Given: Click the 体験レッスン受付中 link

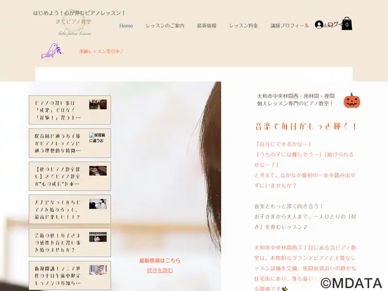Looking at the screenshot, I should click(101, 51).
